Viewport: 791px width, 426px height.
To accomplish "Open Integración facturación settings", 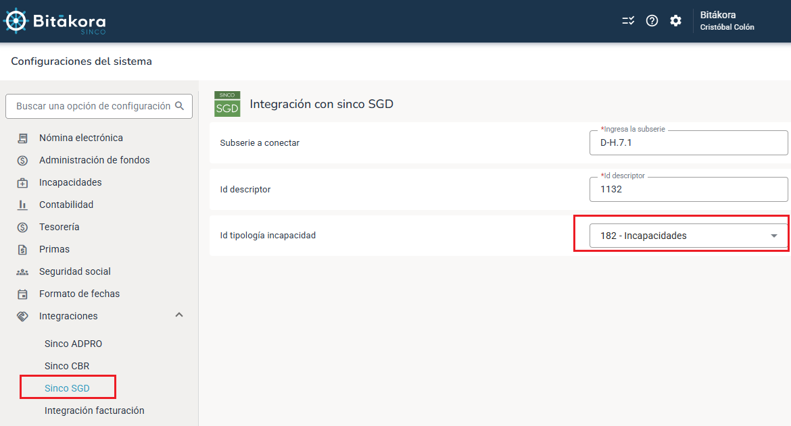I will point(95,410).
